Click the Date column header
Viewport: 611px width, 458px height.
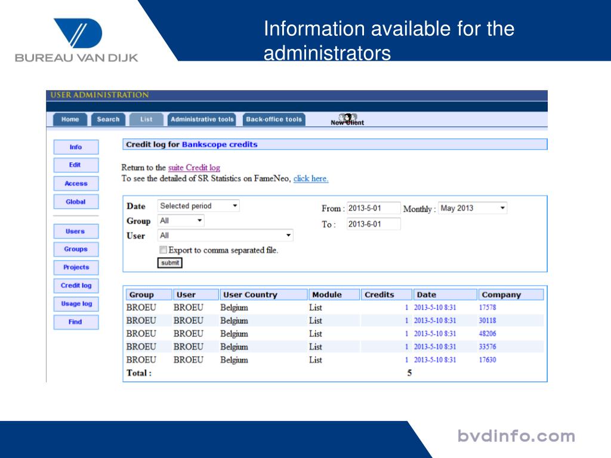(445, 295)
